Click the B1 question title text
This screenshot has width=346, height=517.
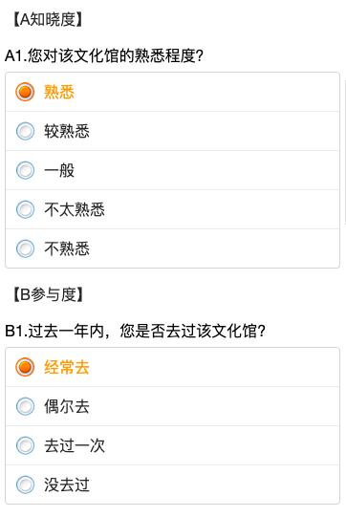pyautogui.click(x=135, y=331)
